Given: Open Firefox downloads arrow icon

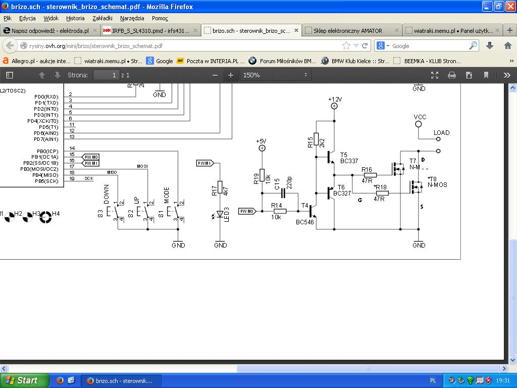Looking at the screenshot, I should (490, 45).
